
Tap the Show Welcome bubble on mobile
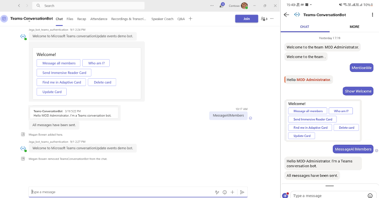click(358, 91)
